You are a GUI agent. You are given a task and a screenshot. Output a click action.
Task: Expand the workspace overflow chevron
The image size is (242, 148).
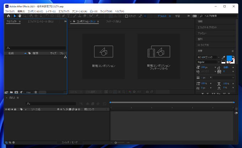(x=189, y=16)
